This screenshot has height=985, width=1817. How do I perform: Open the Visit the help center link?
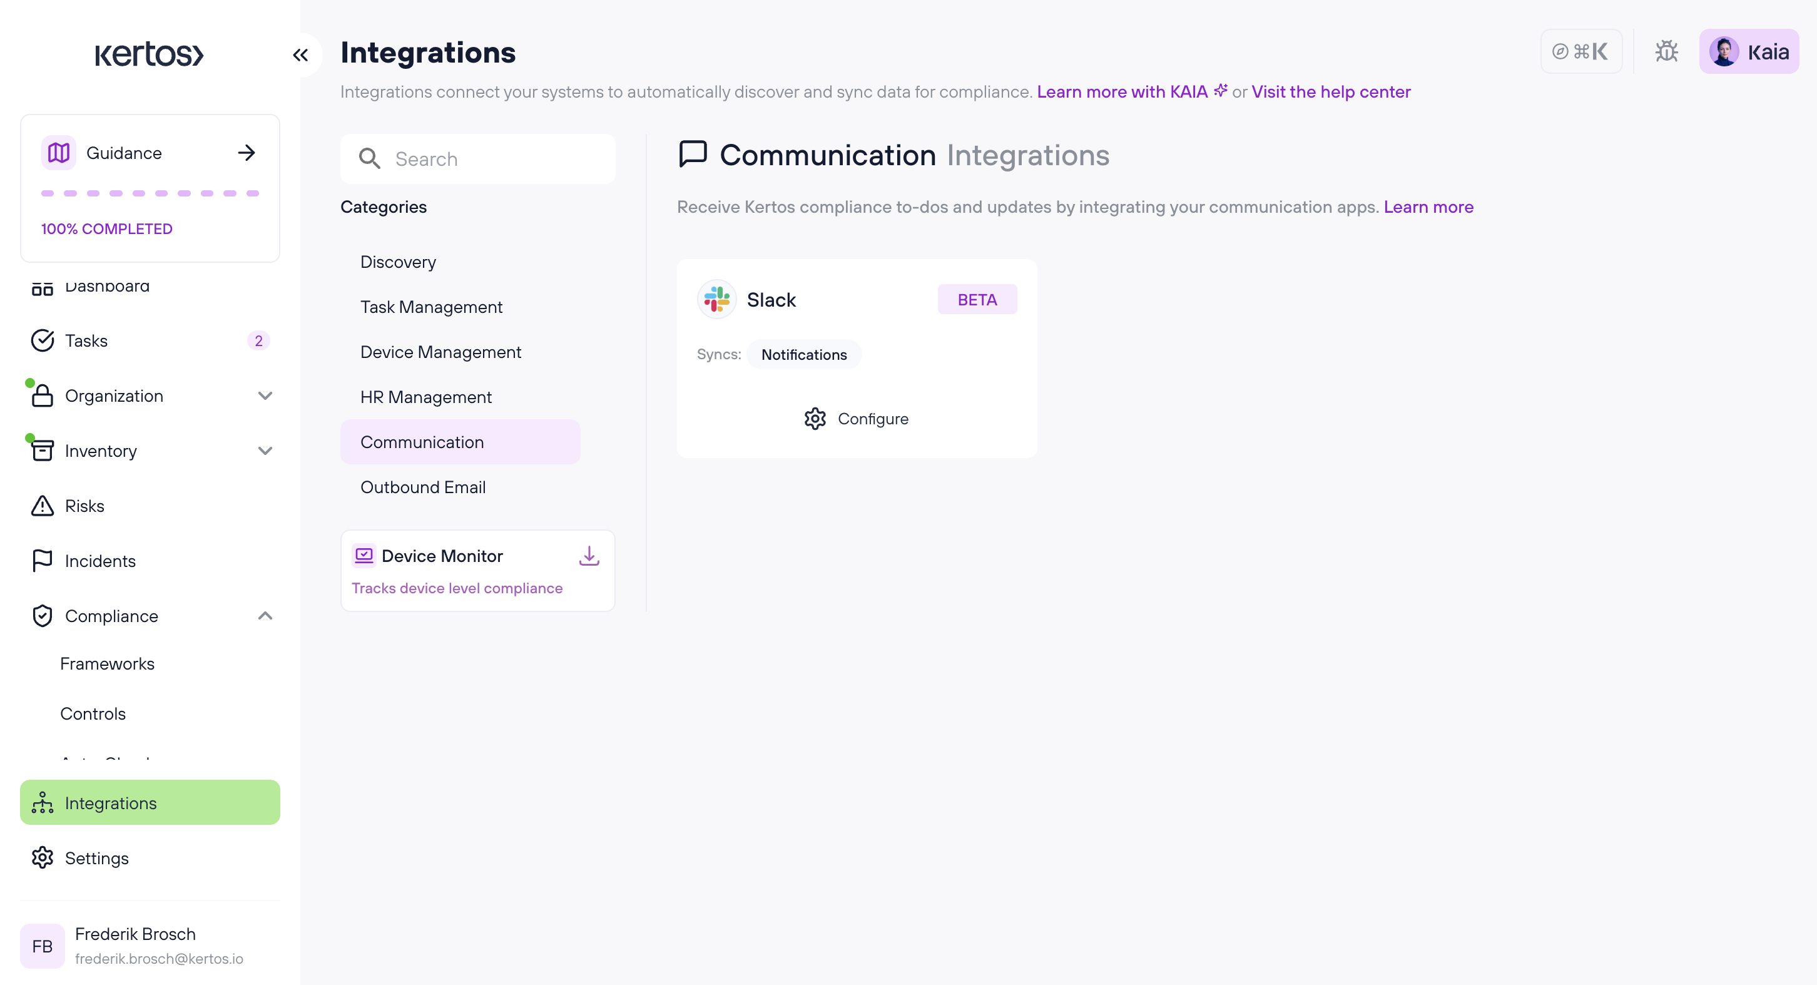click(x=1330, y=92)
